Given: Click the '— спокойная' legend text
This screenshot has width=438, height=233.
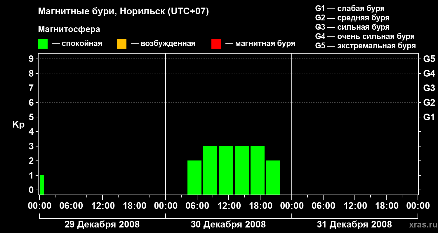Looking at the screenshot, I should click(77, 44).
